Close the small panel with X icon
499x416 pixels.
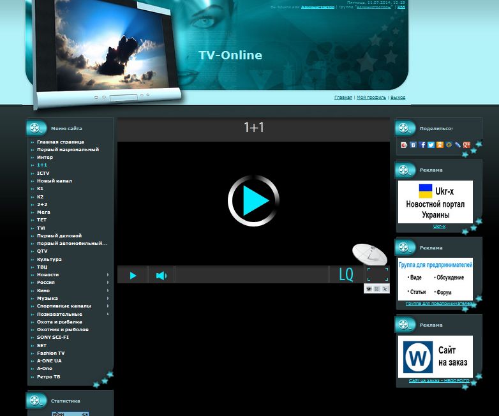tap(385, 289)
